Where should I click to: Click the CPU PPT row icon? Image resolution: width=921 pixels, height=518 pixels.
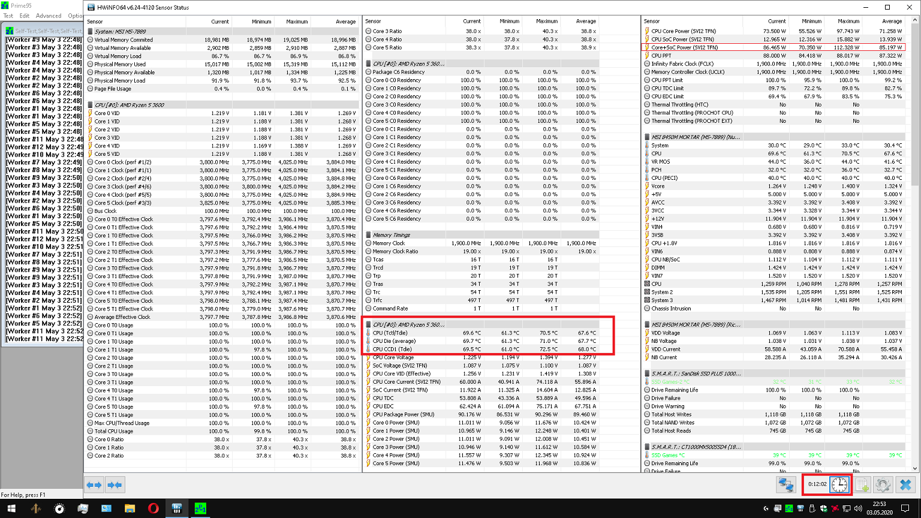click(x=647, y=56)
